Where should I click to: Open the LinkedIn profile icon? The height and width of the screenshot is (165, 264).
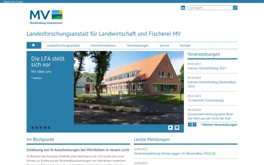pyautogui.click(x=183, y=8)
